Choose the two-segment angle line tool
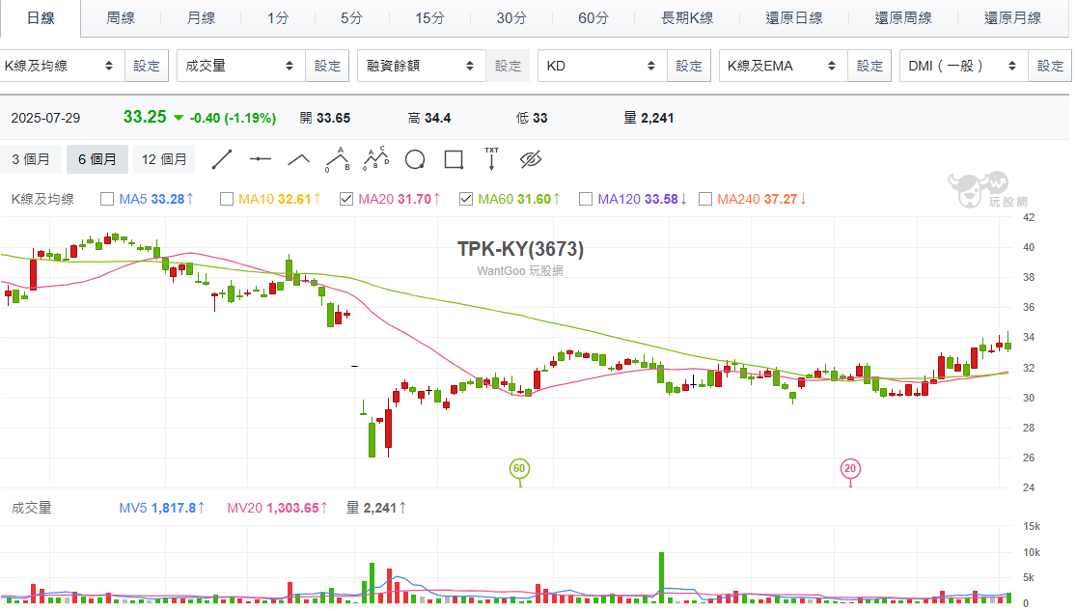Image resolution: width=1076 pixels, height=611 pixels. [299, 159]
